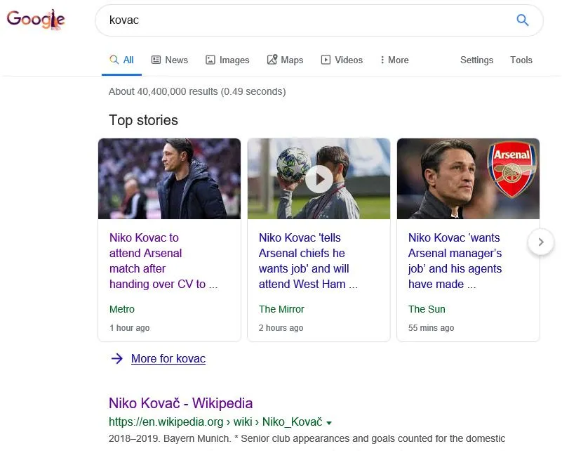Click the '55 mins ago' timestamp
562x451 pixels.
pos(431,327)
